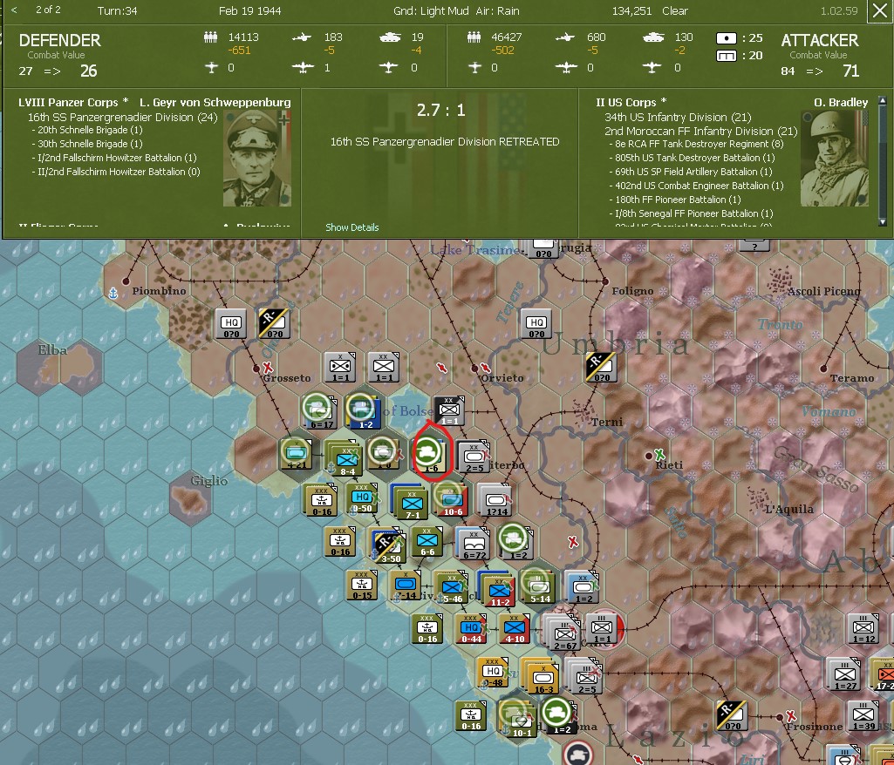Screen dimensions: 894x765
Task: Click attacker tank icon beside 130
Action: (653, 37)
